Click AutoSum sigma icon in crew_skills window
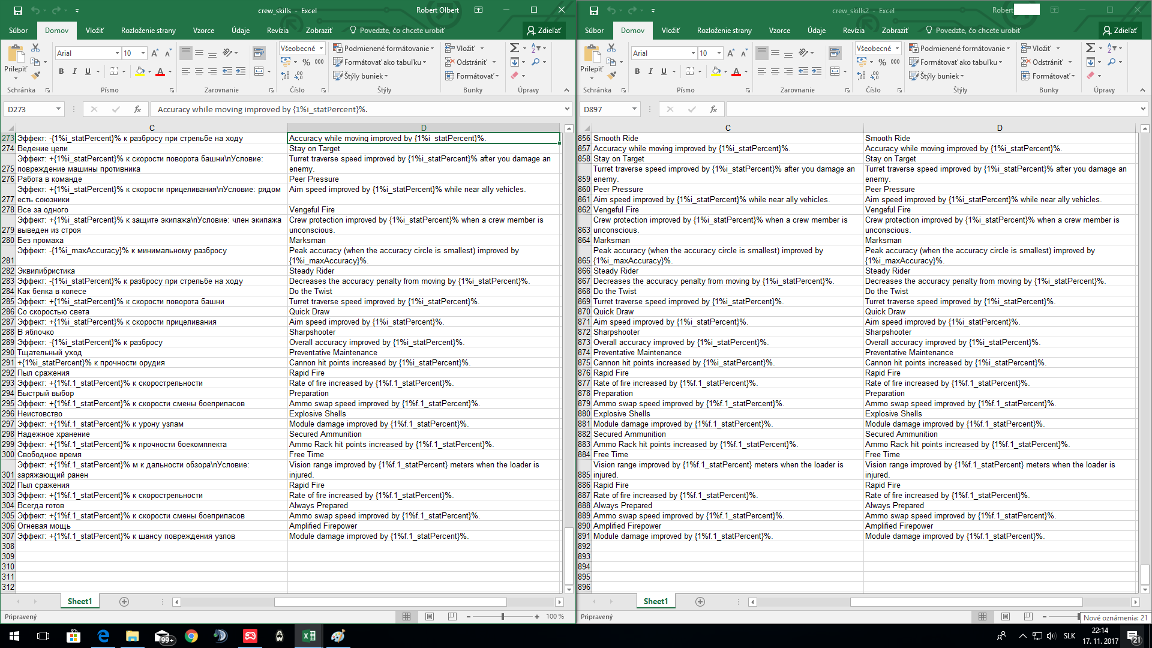This screenshot has width=1152, height=648. [x=514, y=48]
